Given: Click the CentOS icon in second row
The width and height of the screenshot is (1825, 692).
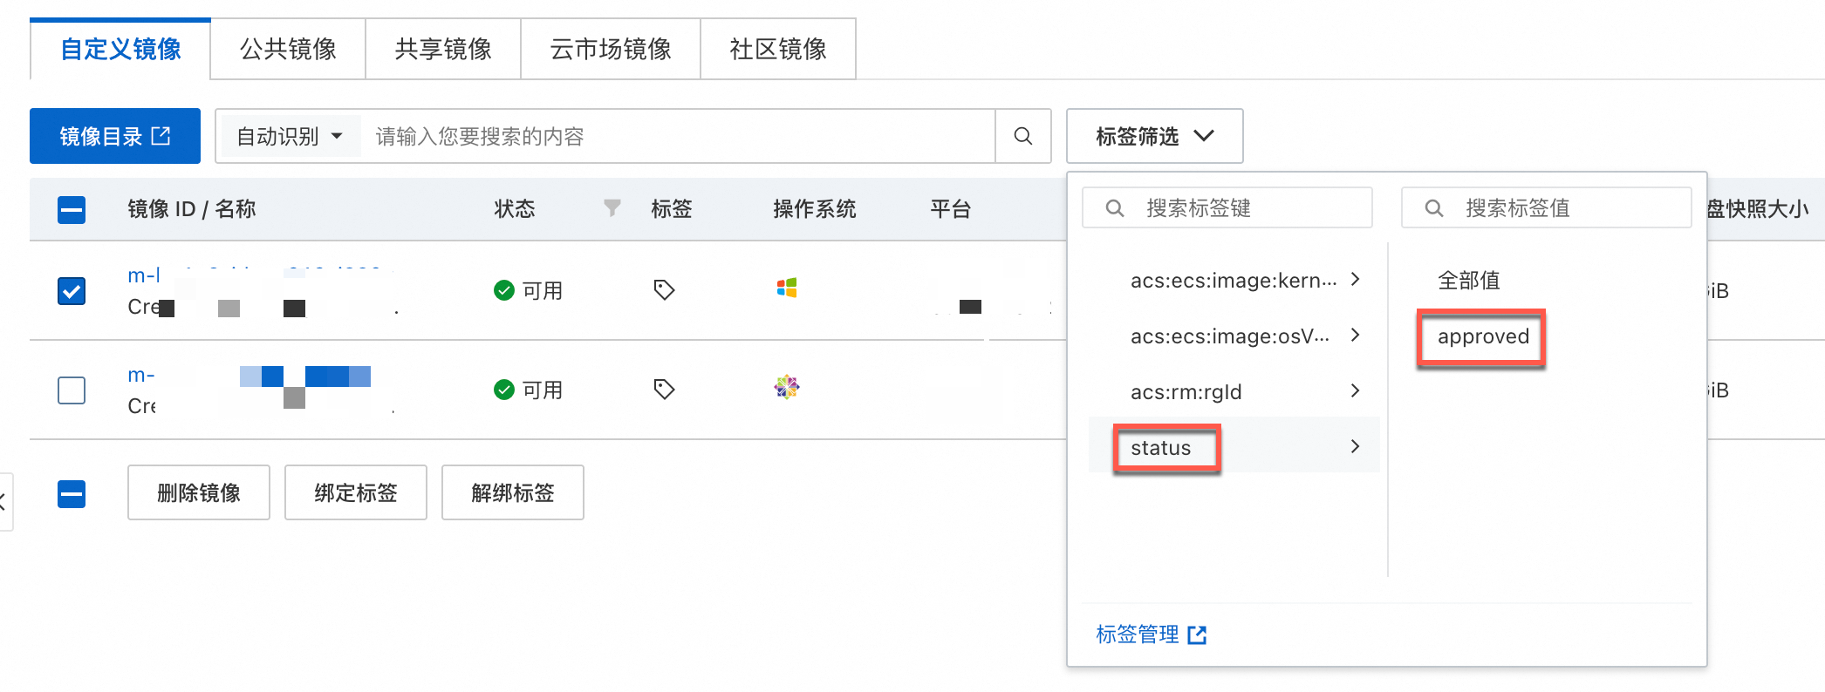Looking at the screenshot, I should click(787, 387).
